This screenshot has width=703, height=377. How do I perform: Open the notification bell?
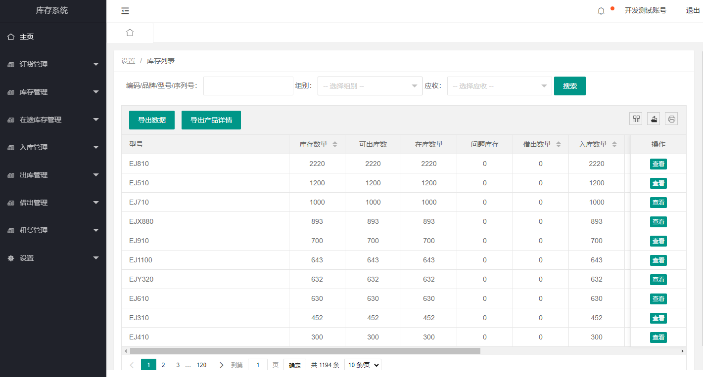tap(601, 11)
